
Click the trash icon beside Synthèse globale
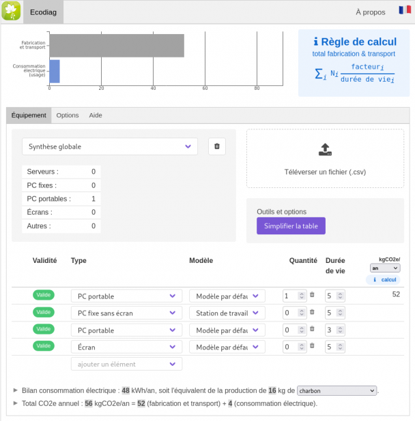[217, 146]
